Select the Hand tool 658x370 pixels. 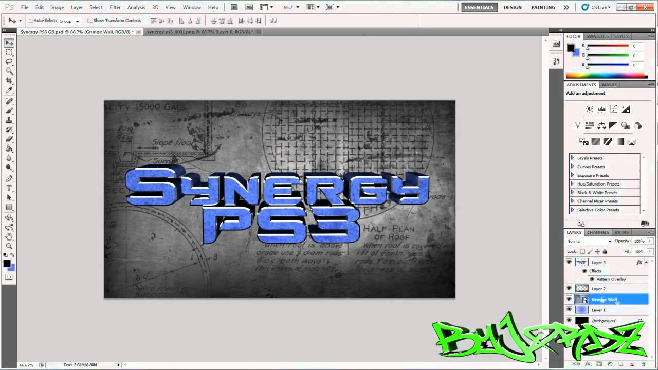9,237
